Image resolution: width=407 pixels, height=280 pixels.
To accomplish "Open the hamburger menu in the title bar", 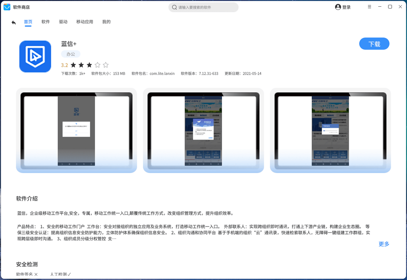I will 370,7.
